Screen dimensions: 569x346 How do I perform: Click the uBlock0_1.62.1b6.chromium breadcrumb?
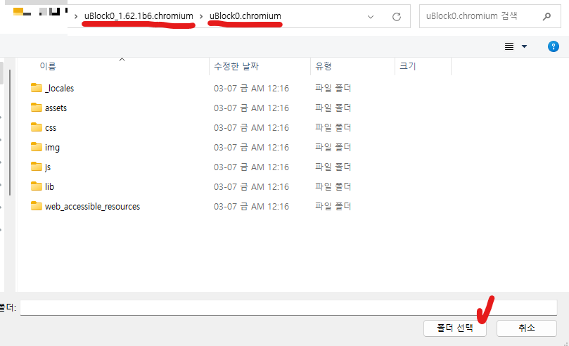pos(139,16)
